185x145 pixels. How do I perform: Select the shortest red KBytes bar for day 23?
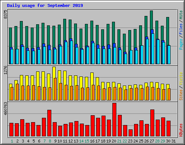[x=130, y=133]
